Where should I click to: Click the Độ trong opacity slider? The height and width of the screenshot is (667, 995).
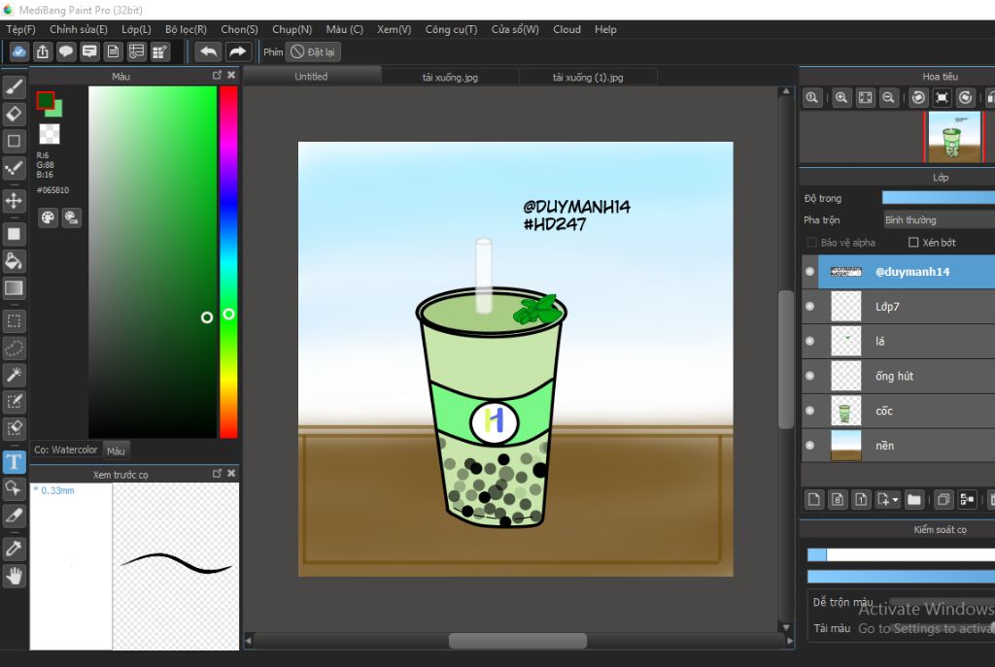coord(939,198)
